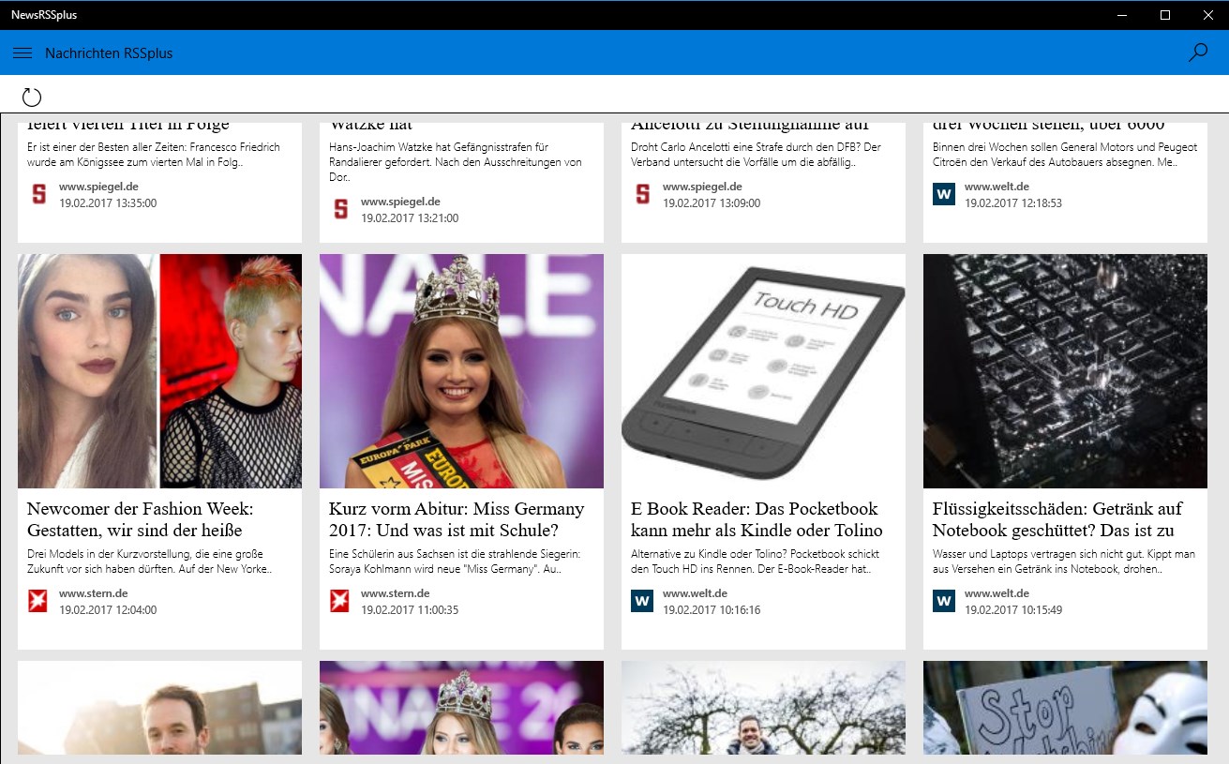Click the Spiegel logo on the 13:21:00 article
Screen dimensions: 1229x764
coord(340,209)
